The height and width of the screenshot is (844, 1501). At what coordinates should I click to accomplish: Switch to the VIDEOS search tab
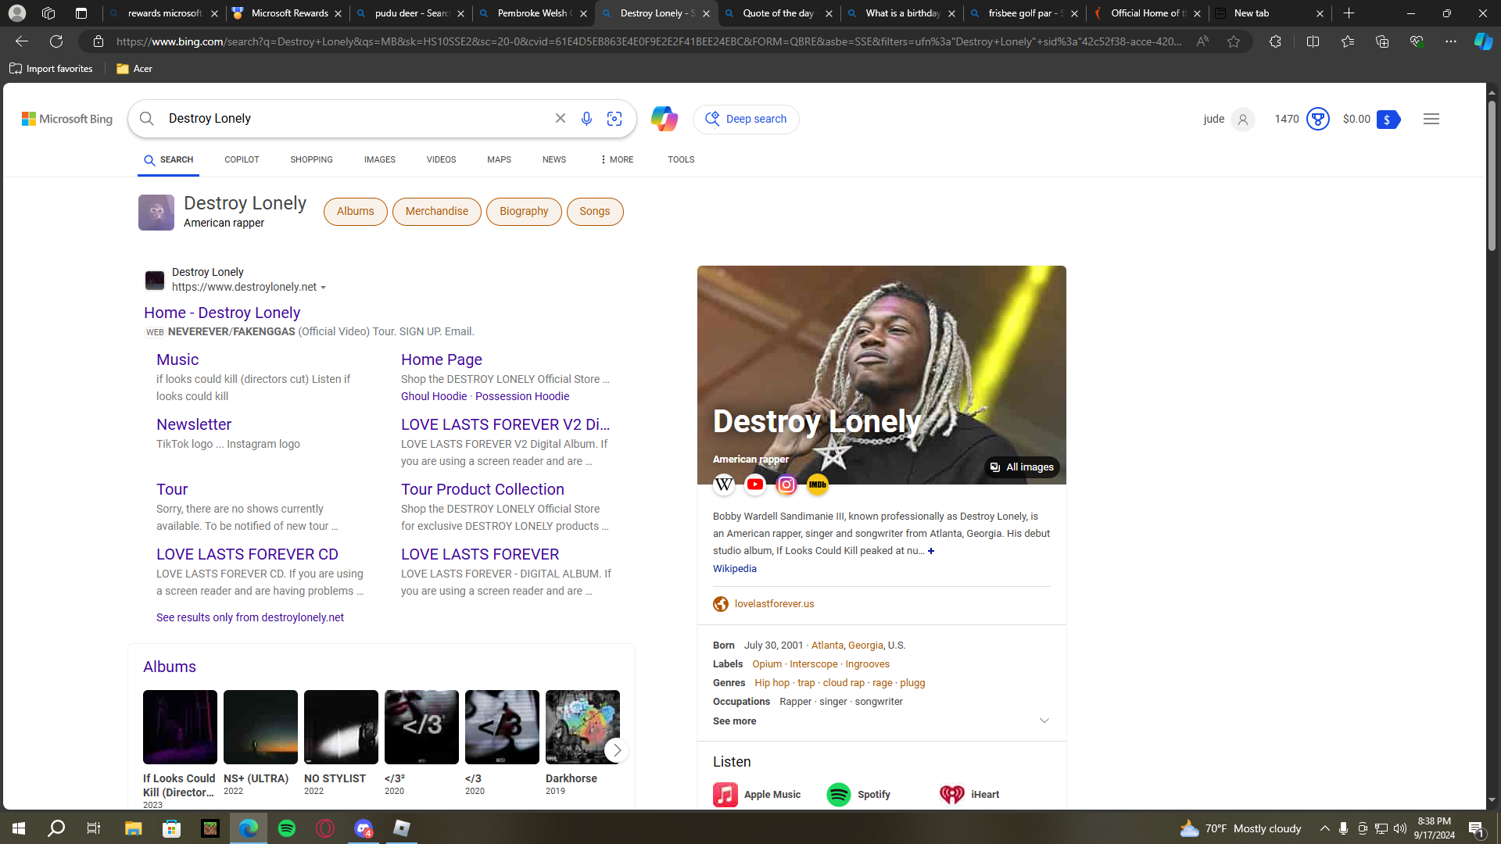tap(441, 159)
